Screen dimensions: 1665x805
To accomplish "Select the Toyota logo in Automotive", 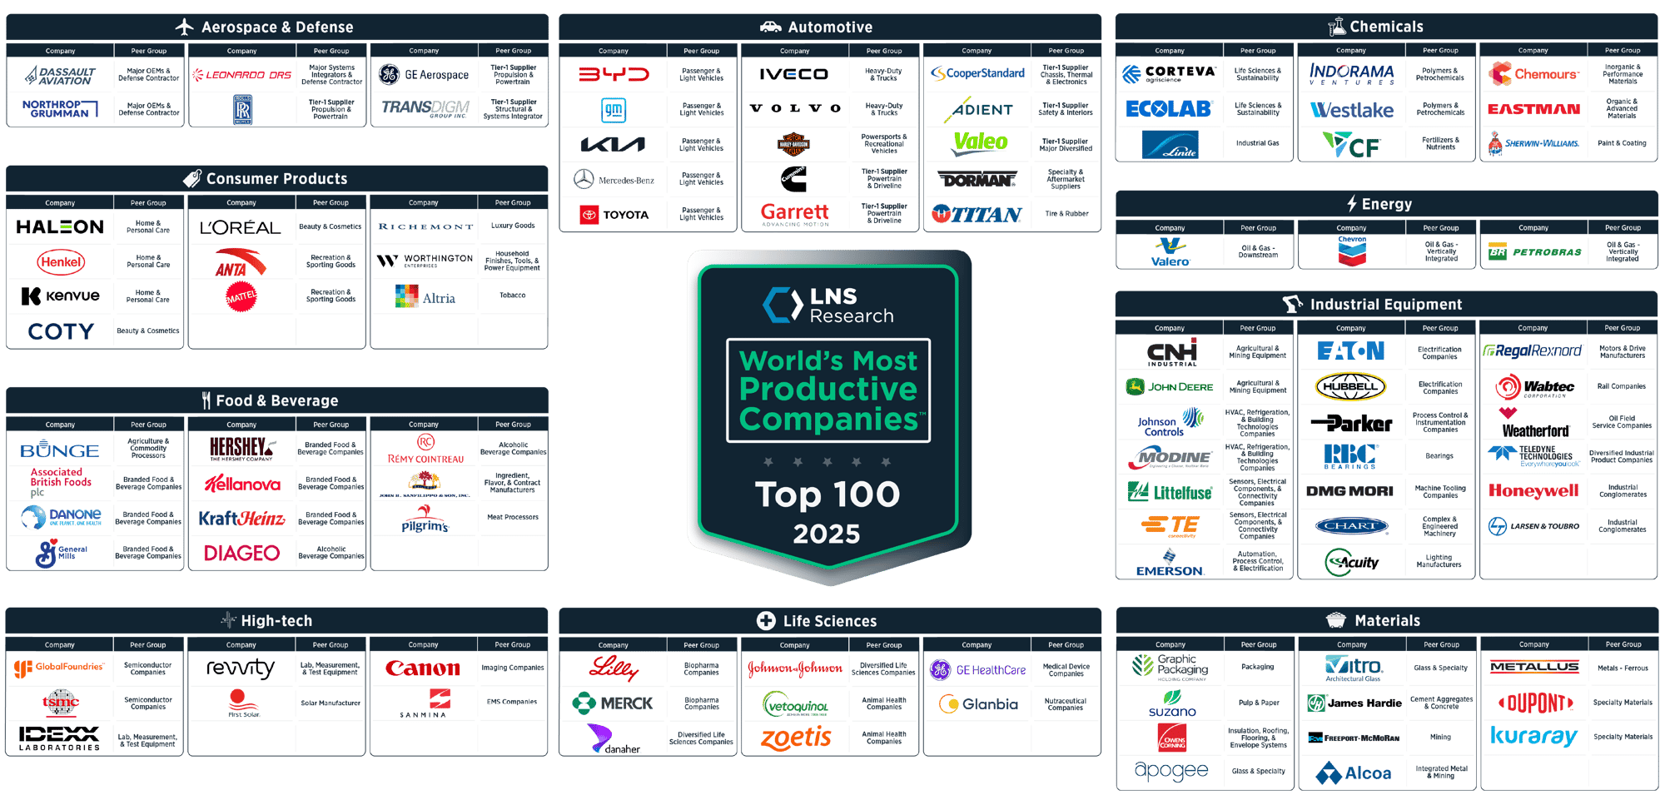I will 614,213.
